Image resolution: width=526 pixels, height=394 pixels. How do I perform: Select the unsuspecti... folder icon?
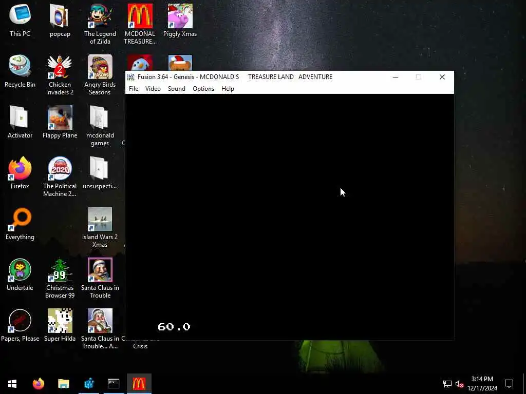tap(100, 172)
